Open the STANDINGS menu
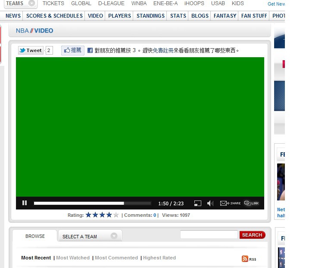Viewport: 331px width, 268px height. pyautogui.click(x=150, y=16)
